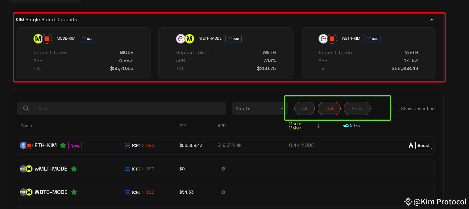469x209 pixels.
Task: Click the ICHI logo in wMLT-MODE row
Action: 132,169
